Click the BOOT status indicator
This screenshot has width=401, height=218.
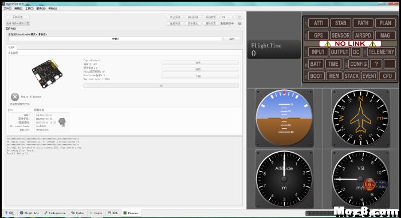click(x=316, y=76)
